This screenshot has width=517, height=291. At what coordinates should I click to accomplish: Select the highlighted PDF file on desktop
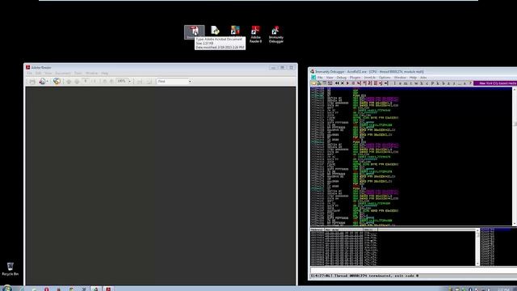point(194,32)
